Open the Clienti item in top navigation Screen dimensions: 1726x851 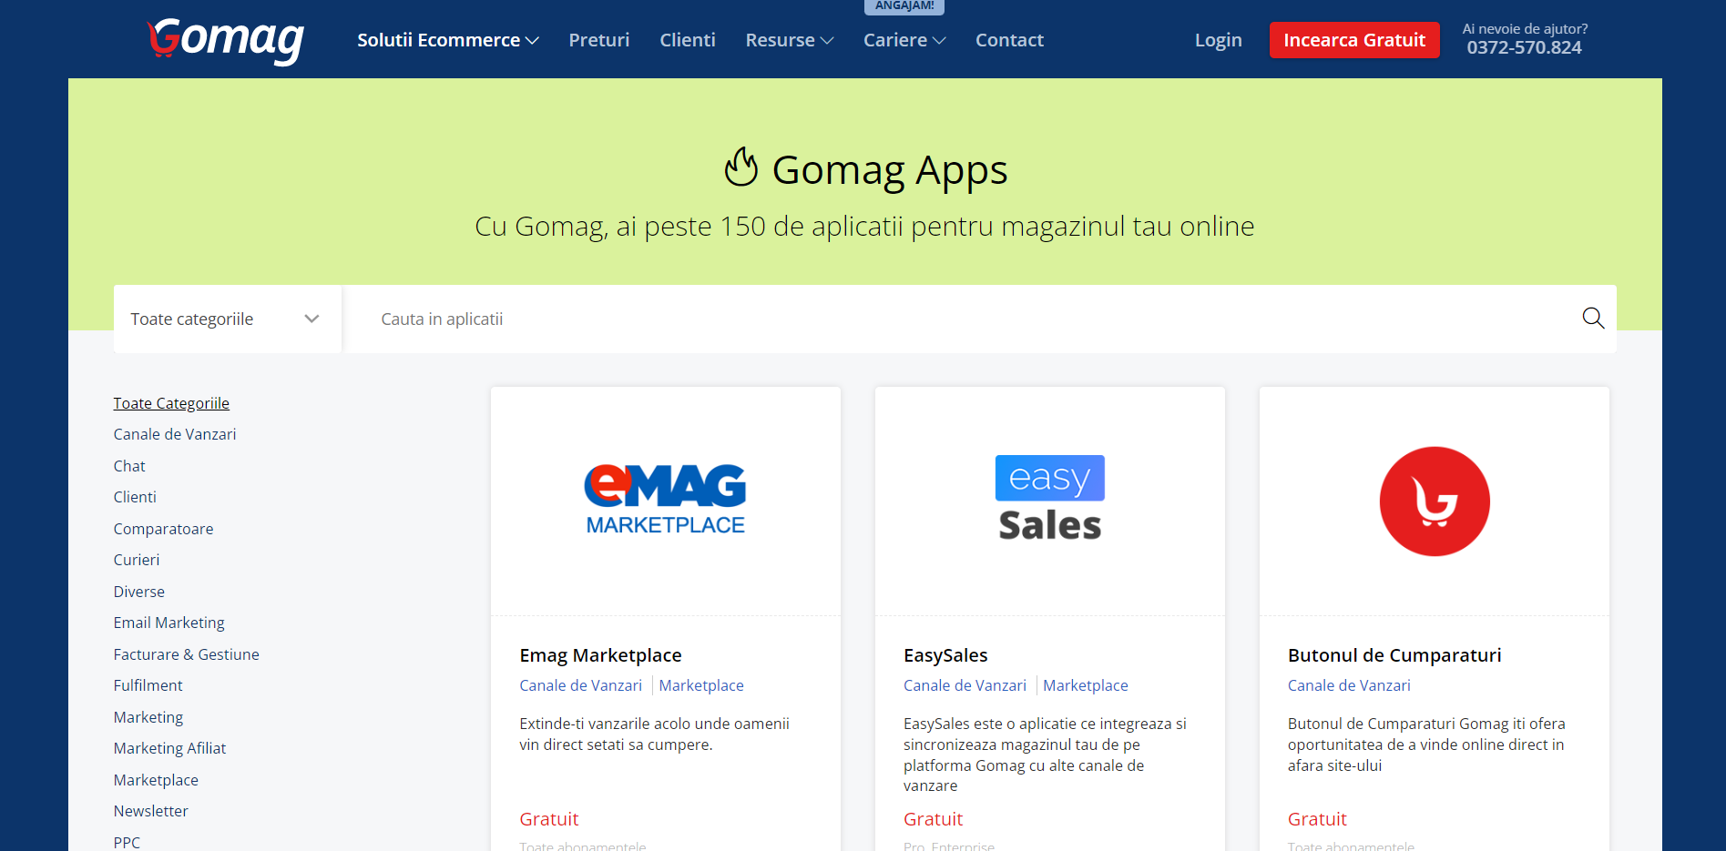688,40
